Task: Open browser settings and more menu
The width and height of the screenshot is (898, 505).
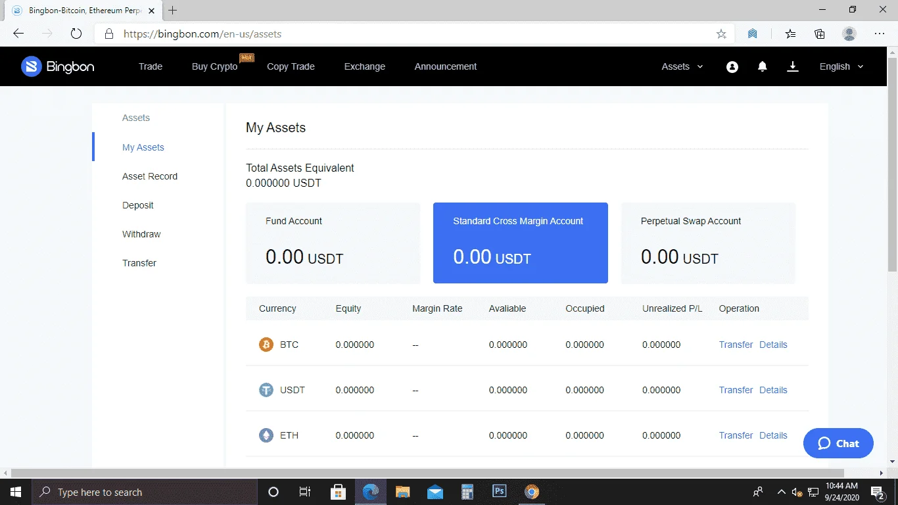Action: (x=880, y=34)
